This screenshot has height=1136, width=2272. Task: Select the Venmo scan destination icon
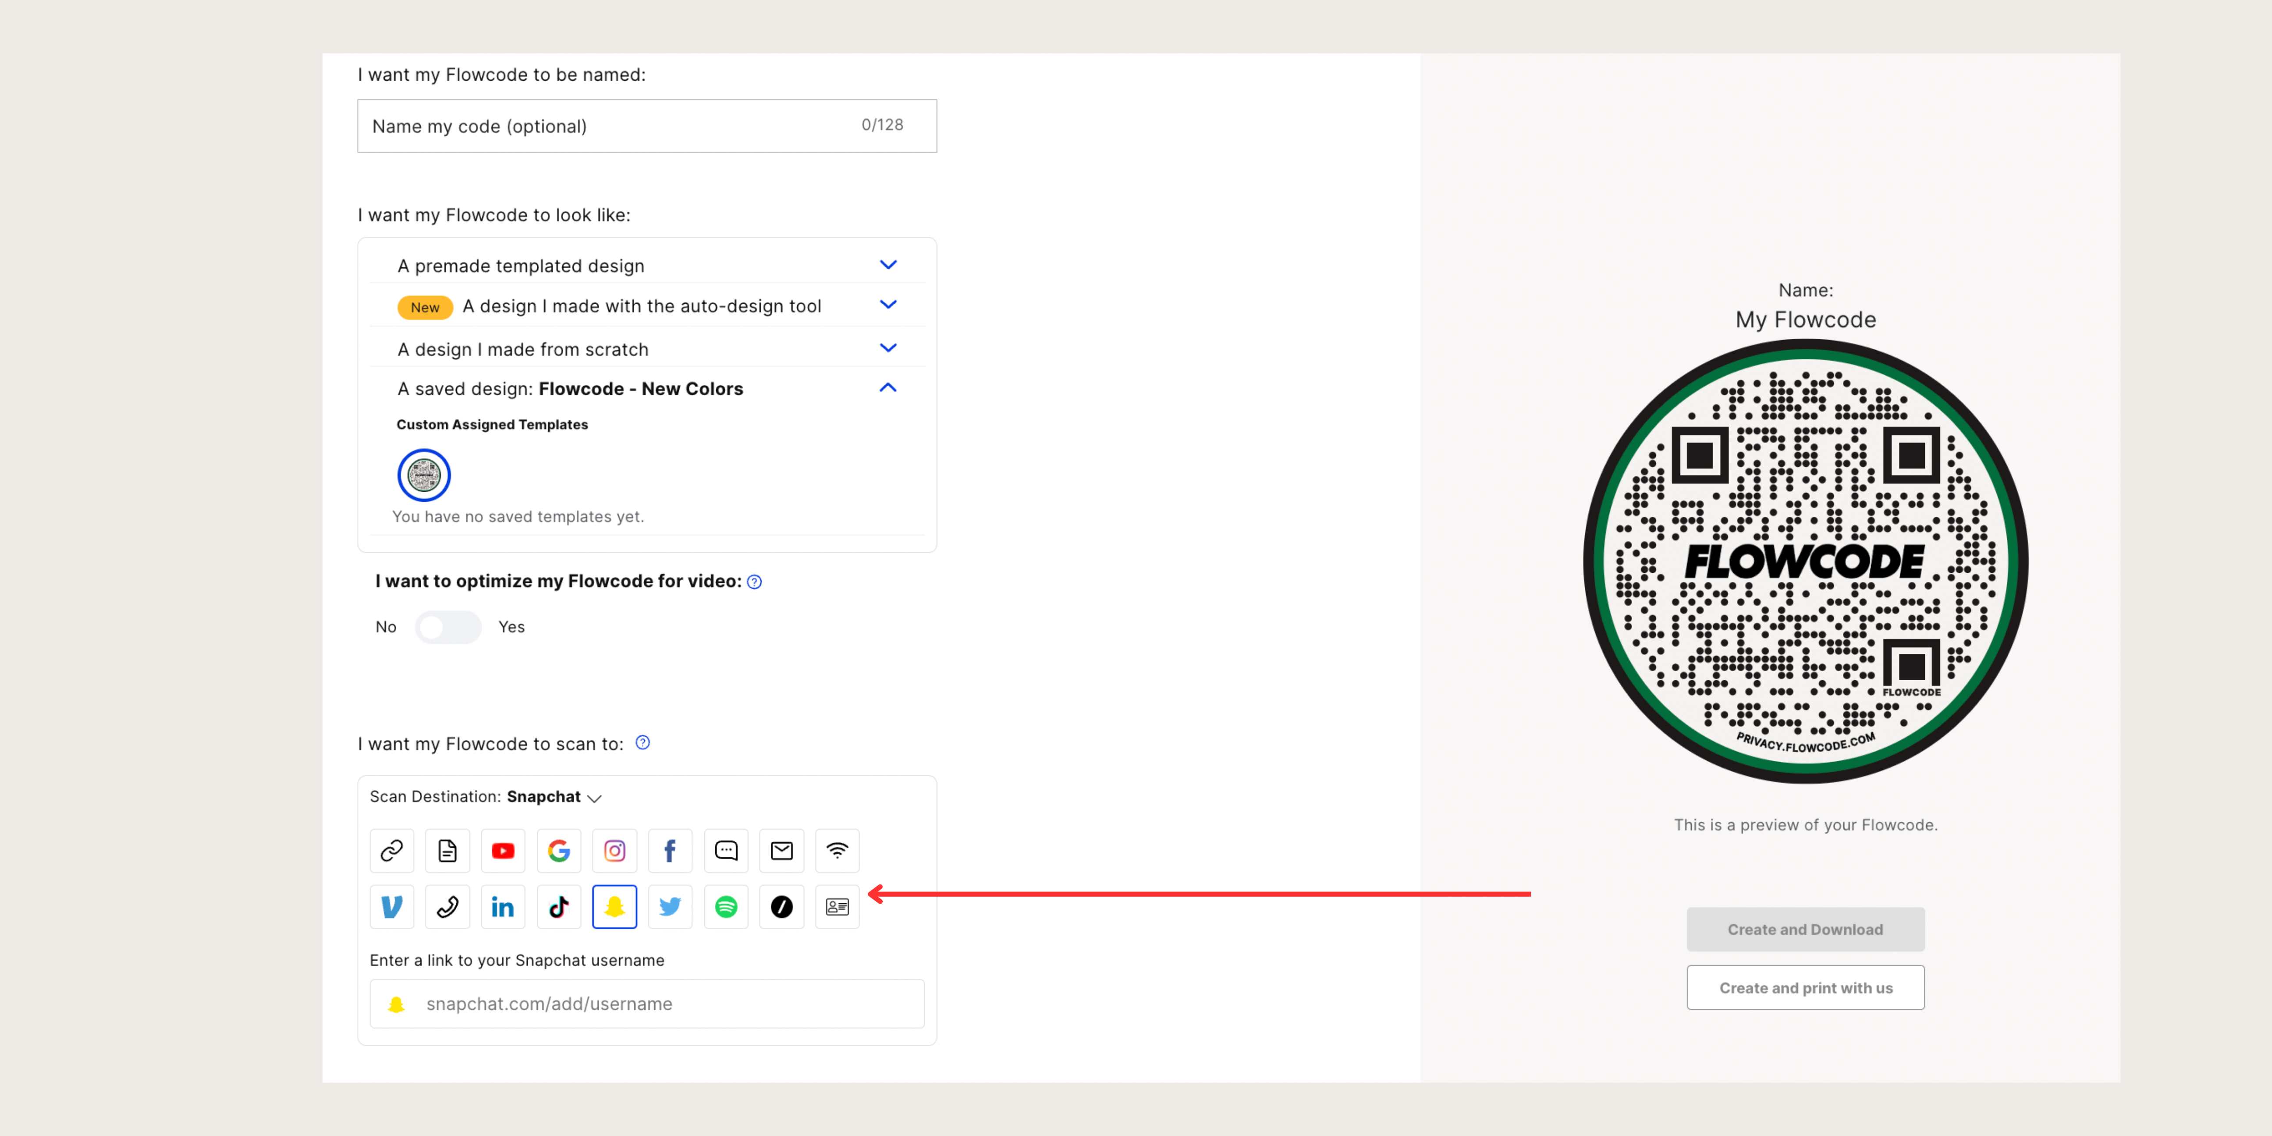pyautogui.click(x=392, y=907)
